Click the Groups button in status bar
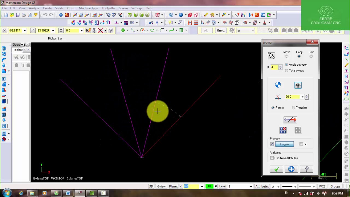This screenshot has width=350, height=197. [x=335, y=187]
